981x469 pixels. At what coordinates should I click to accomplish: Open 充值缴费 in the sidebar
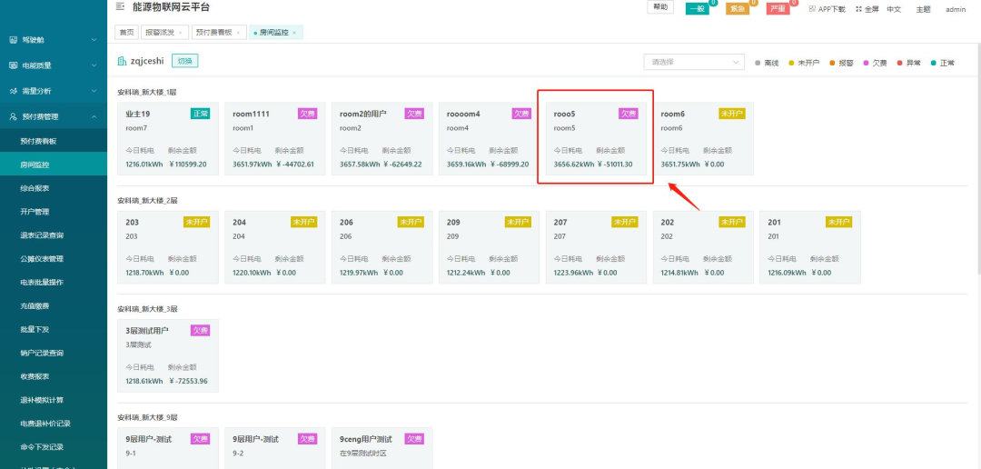pos(54,305)
